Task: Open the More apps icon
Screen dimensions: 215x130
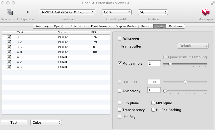Action: tap(206, 12)
